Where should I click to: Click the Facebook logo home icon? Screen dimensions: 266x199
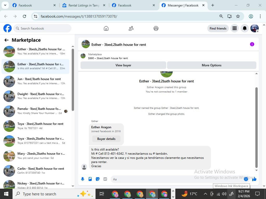(x=8, y=28)
